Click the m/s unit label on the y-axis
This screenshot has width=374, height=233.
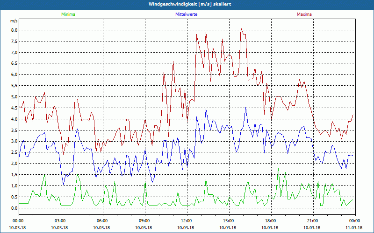14,21
